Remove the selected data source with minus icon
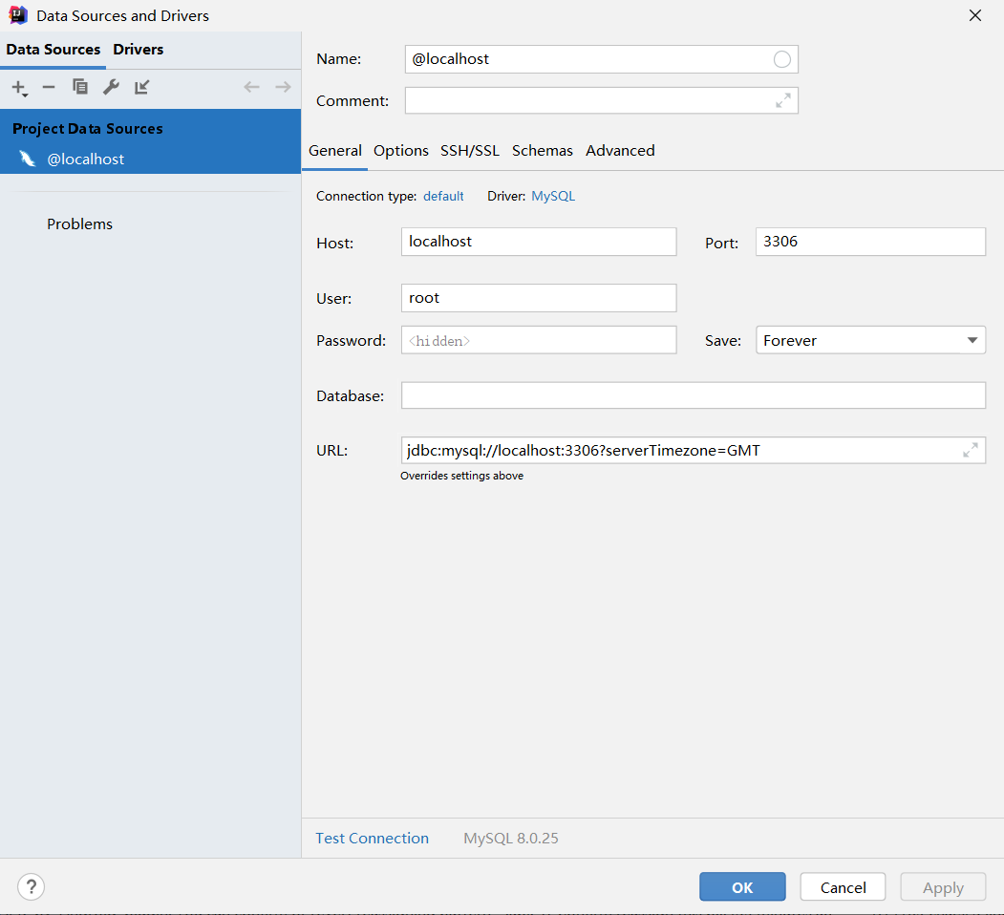Viewport: 1004px width, 915px height. pos(49,88)
